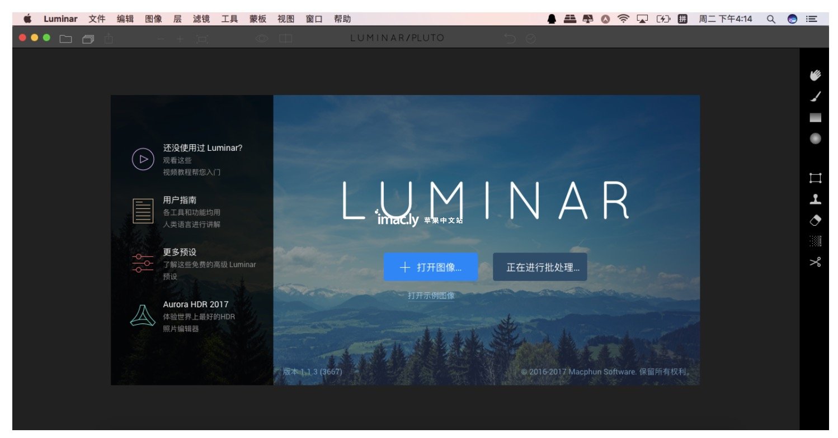Open the 文件 menu
This screenshot has height=438, width=838.
[x=97, y=18]
